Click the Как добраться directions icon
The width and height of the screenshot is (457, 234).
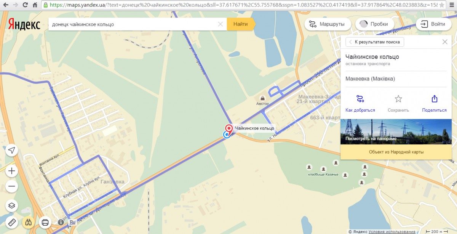click(360, 99)
